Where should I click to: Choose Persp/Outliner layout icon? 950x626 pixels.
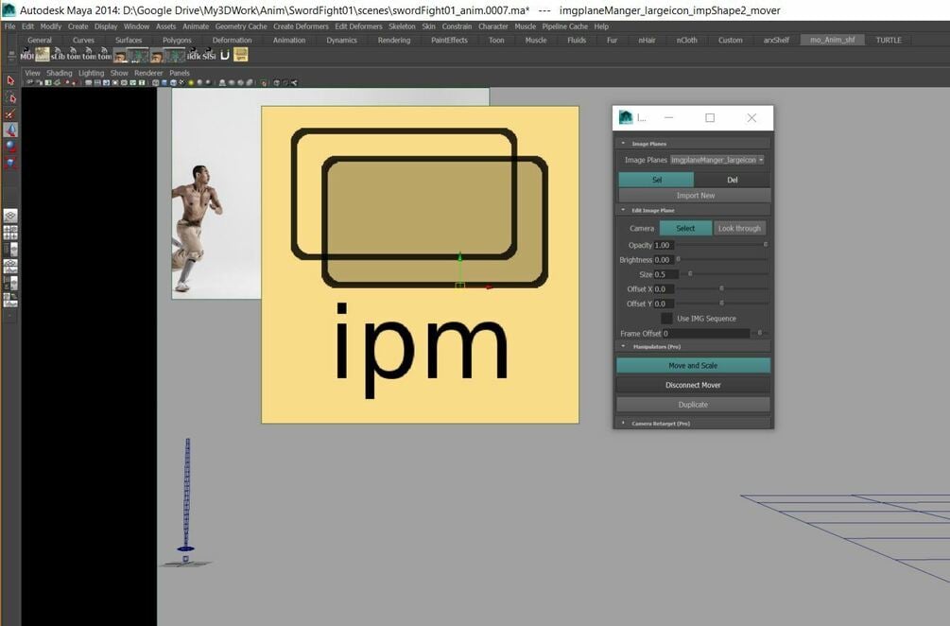coord(10,249)
